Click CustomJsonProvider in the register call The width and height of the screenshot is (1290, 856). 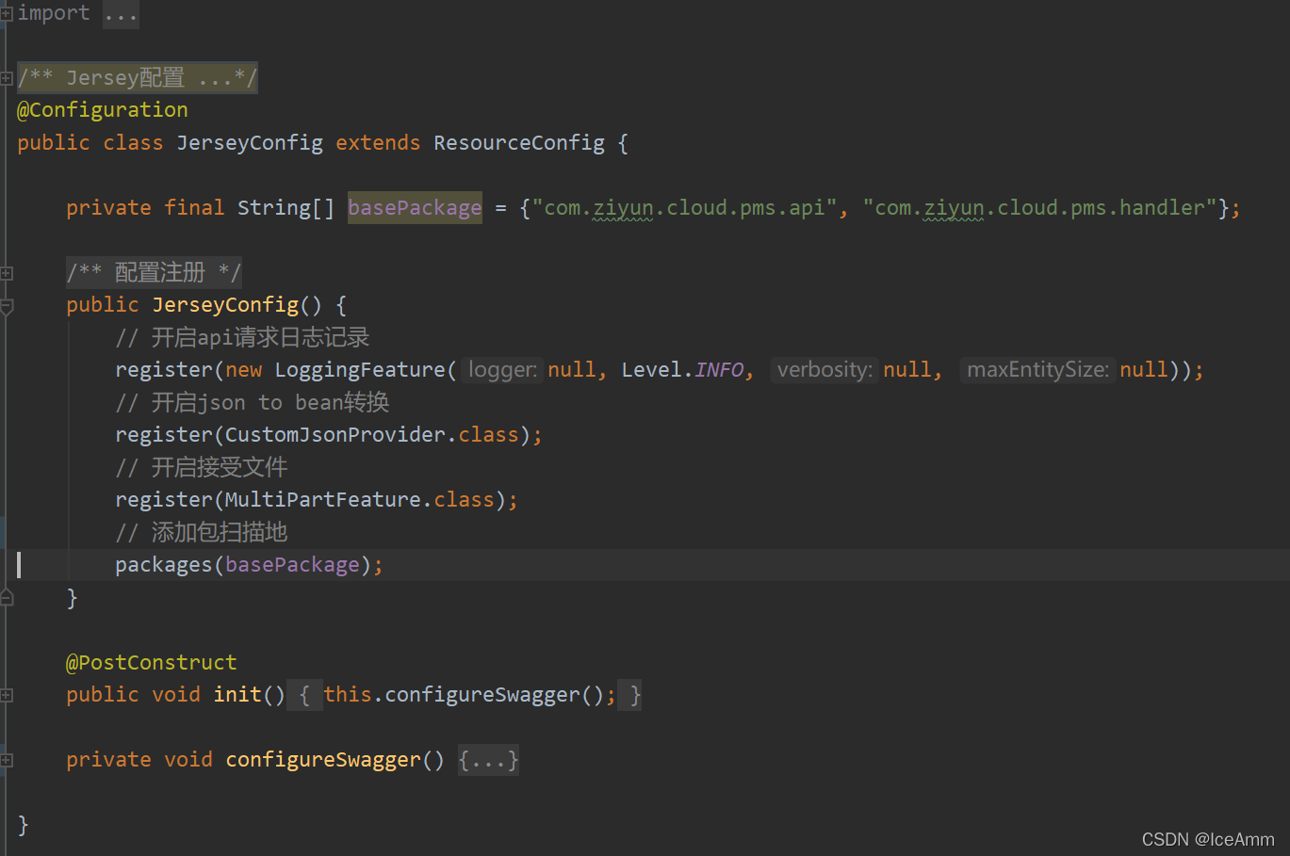(x=335, y=435)
